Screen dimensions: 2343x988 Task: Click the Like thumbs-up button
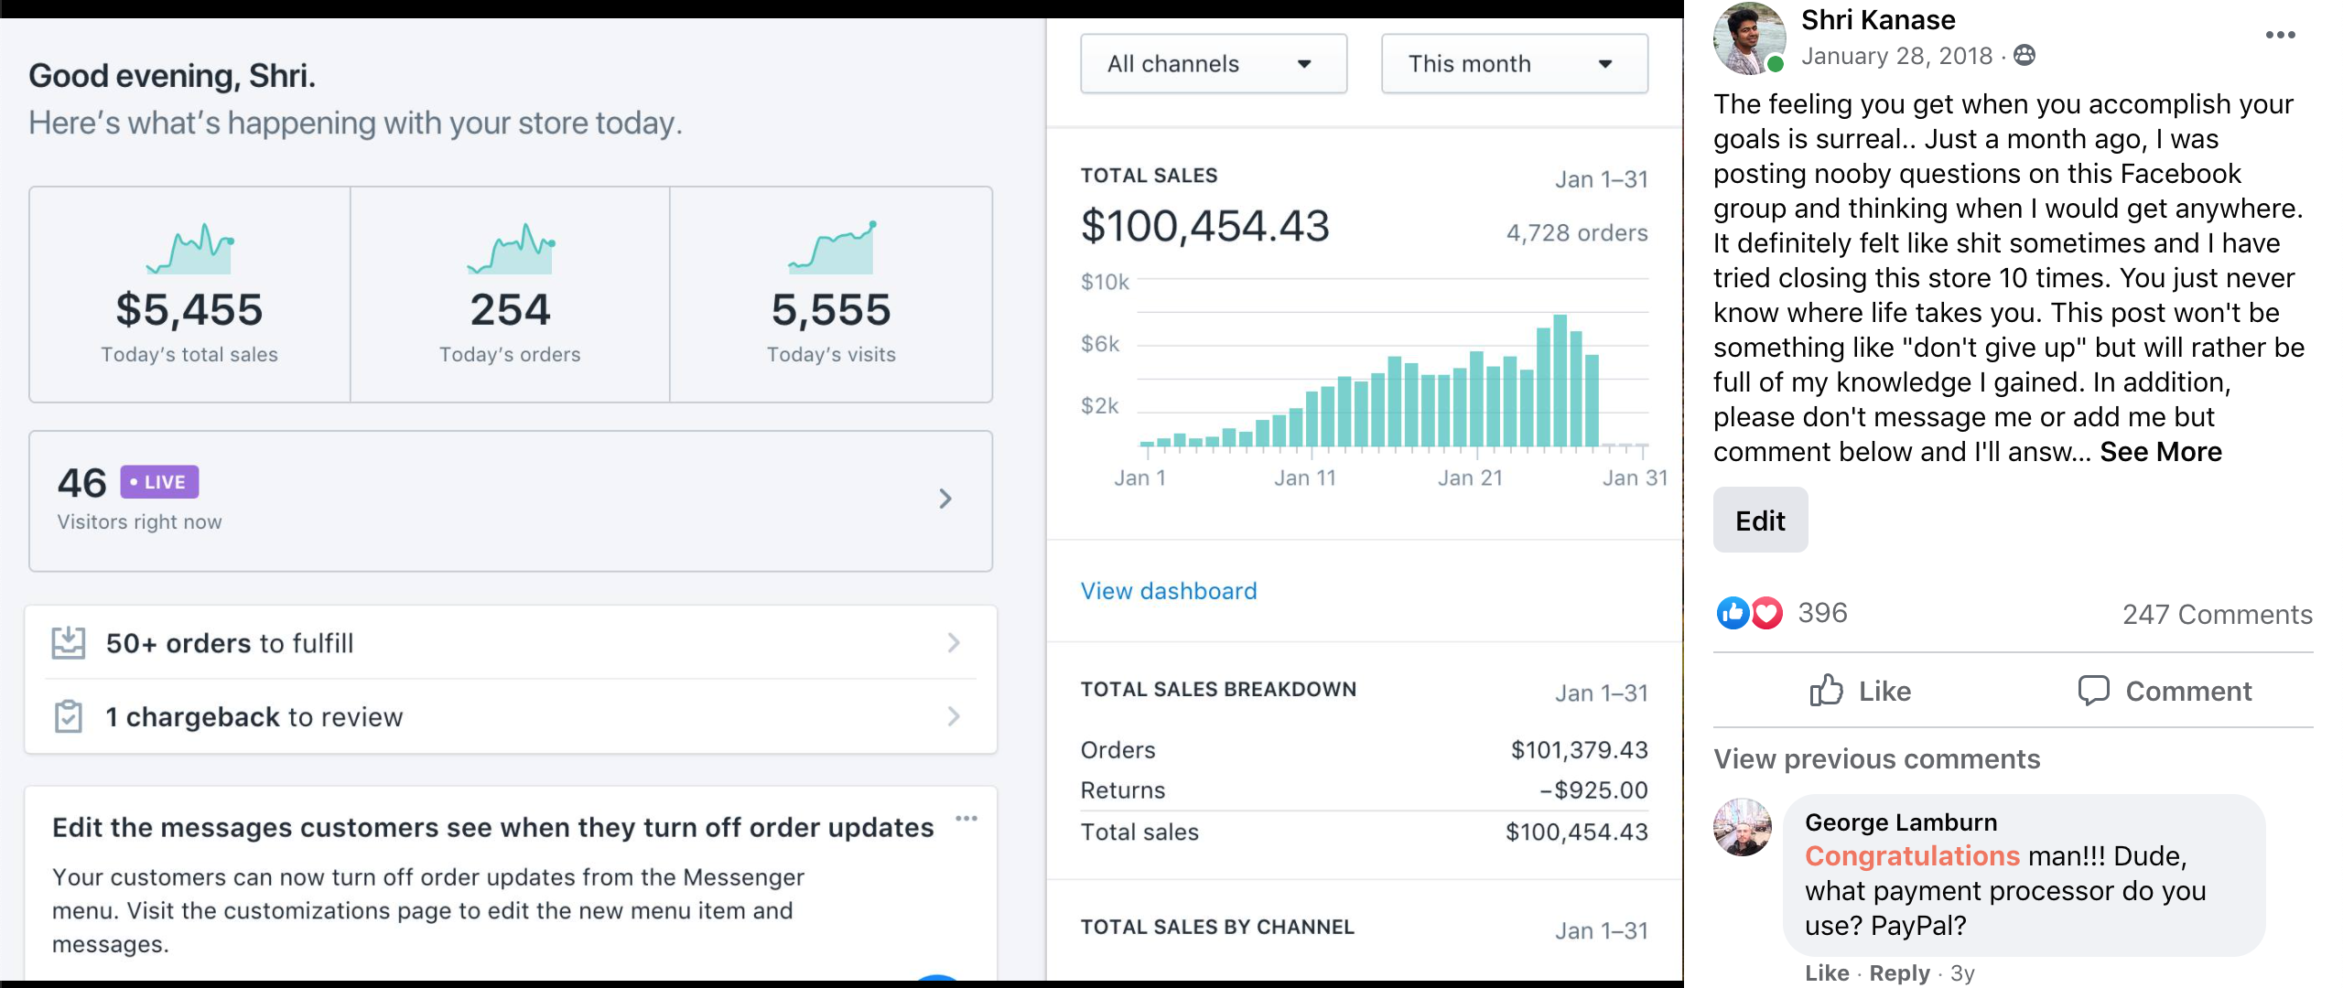tap(1861, 691)
